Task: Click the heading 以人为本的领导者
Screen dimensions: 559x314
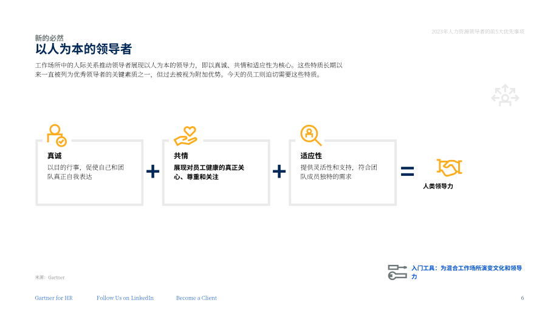Action: coord(83,49)
